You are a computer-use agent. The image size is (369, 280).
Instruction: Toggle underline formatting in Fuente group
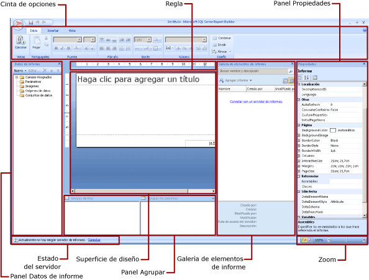click(68, 49)
